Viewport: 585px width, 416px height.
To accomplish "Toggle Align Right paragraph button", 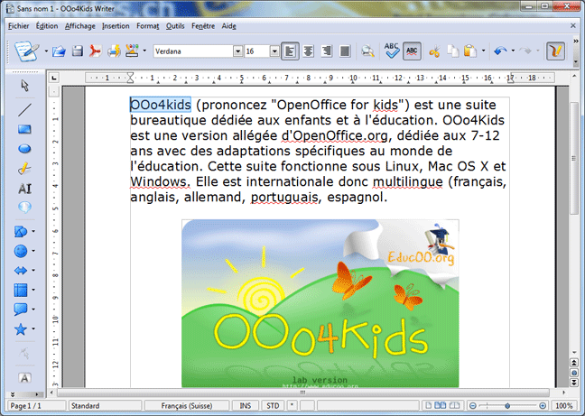I will [327, 51].
